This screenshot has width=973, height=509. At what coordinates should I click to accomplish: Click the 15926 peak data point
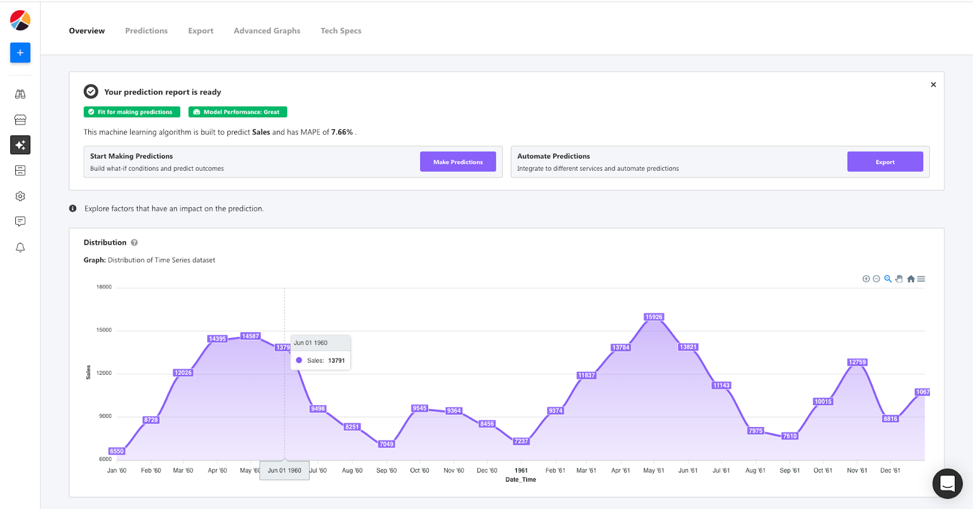654,317
